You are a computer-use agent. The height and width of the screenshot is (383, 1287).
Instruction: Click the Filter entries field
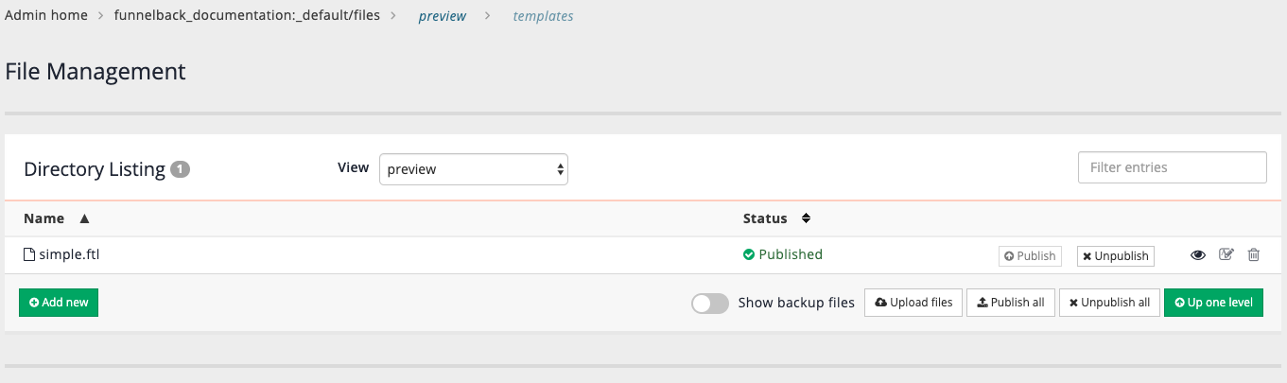pos(1172,167)
